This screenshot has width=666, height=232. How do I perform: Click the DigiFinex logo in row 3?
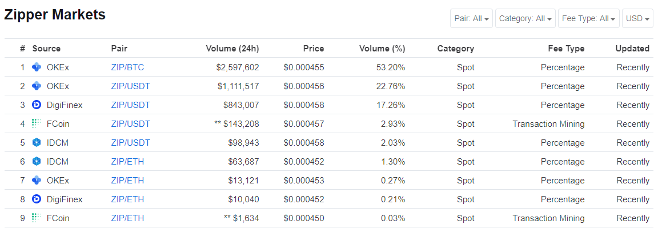[x=37, y=105]
